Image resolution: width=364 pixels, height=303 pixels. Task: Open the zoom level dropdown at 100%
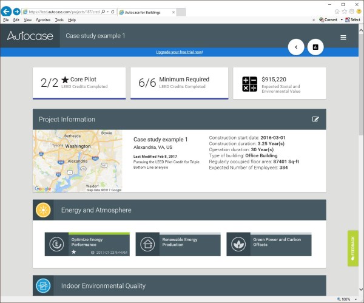coord(354,299)
